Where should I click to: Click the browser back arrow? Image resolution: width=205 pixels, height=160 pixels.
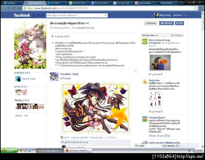coord(4,8)
